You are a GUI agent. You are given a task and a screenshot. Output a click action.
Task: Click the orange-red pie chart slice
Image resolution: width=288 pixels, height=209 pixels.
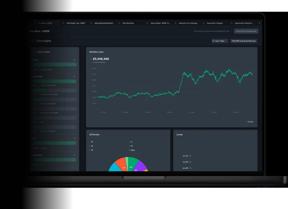[x=121, y=164]
